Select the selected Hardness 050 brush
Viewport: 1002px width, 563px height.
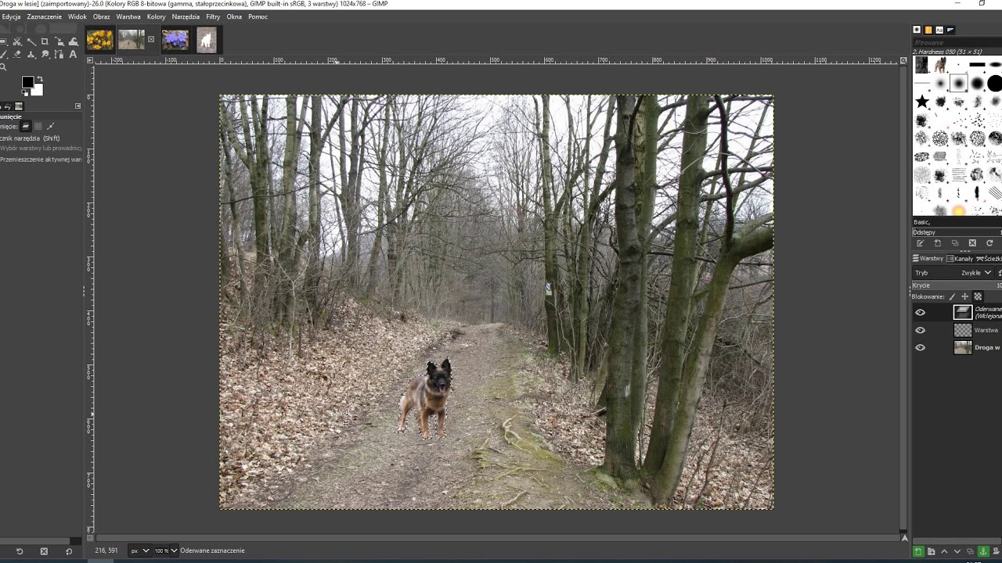[x=959, y=83]
